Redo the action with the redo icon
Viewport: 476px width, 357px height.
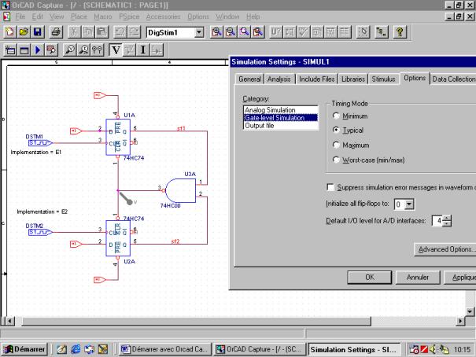[x=134, y=32]
